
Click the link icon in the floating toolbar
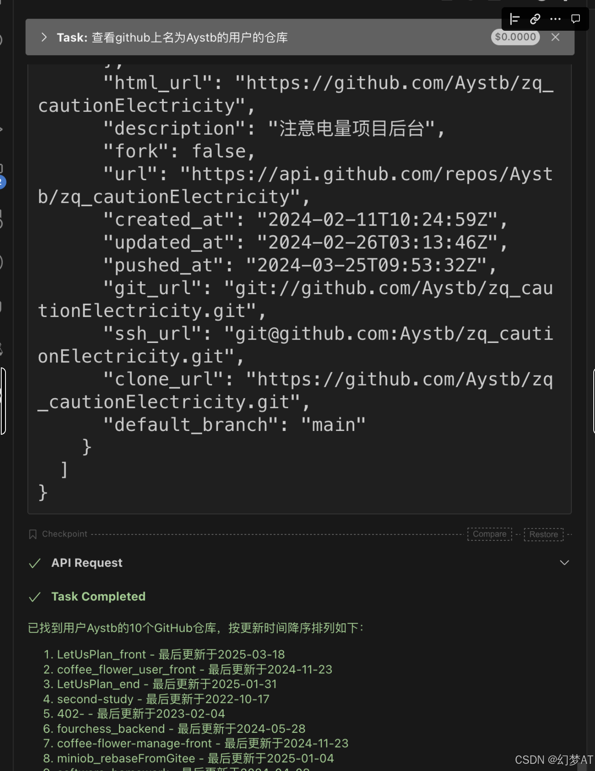coord(535,19)
